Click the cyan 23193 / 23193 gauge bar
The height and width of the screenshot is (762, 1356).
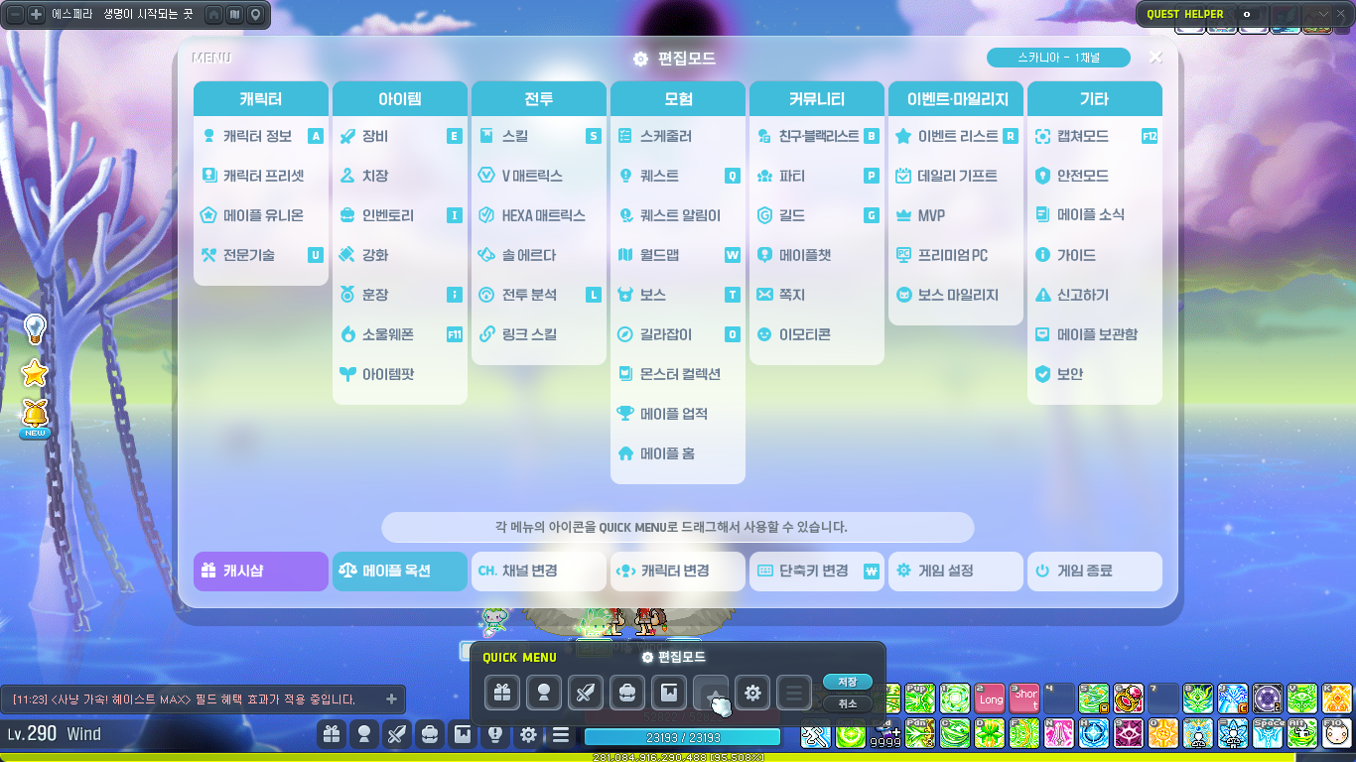682,737
